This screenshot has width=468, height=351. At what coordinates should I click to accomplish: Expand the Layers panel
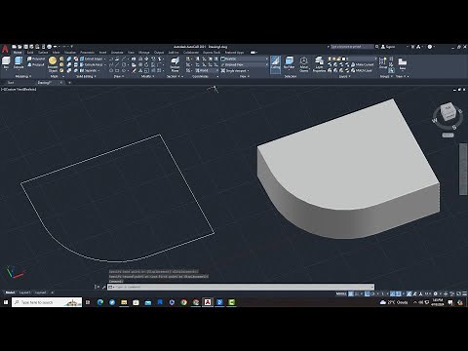(344, 76)
